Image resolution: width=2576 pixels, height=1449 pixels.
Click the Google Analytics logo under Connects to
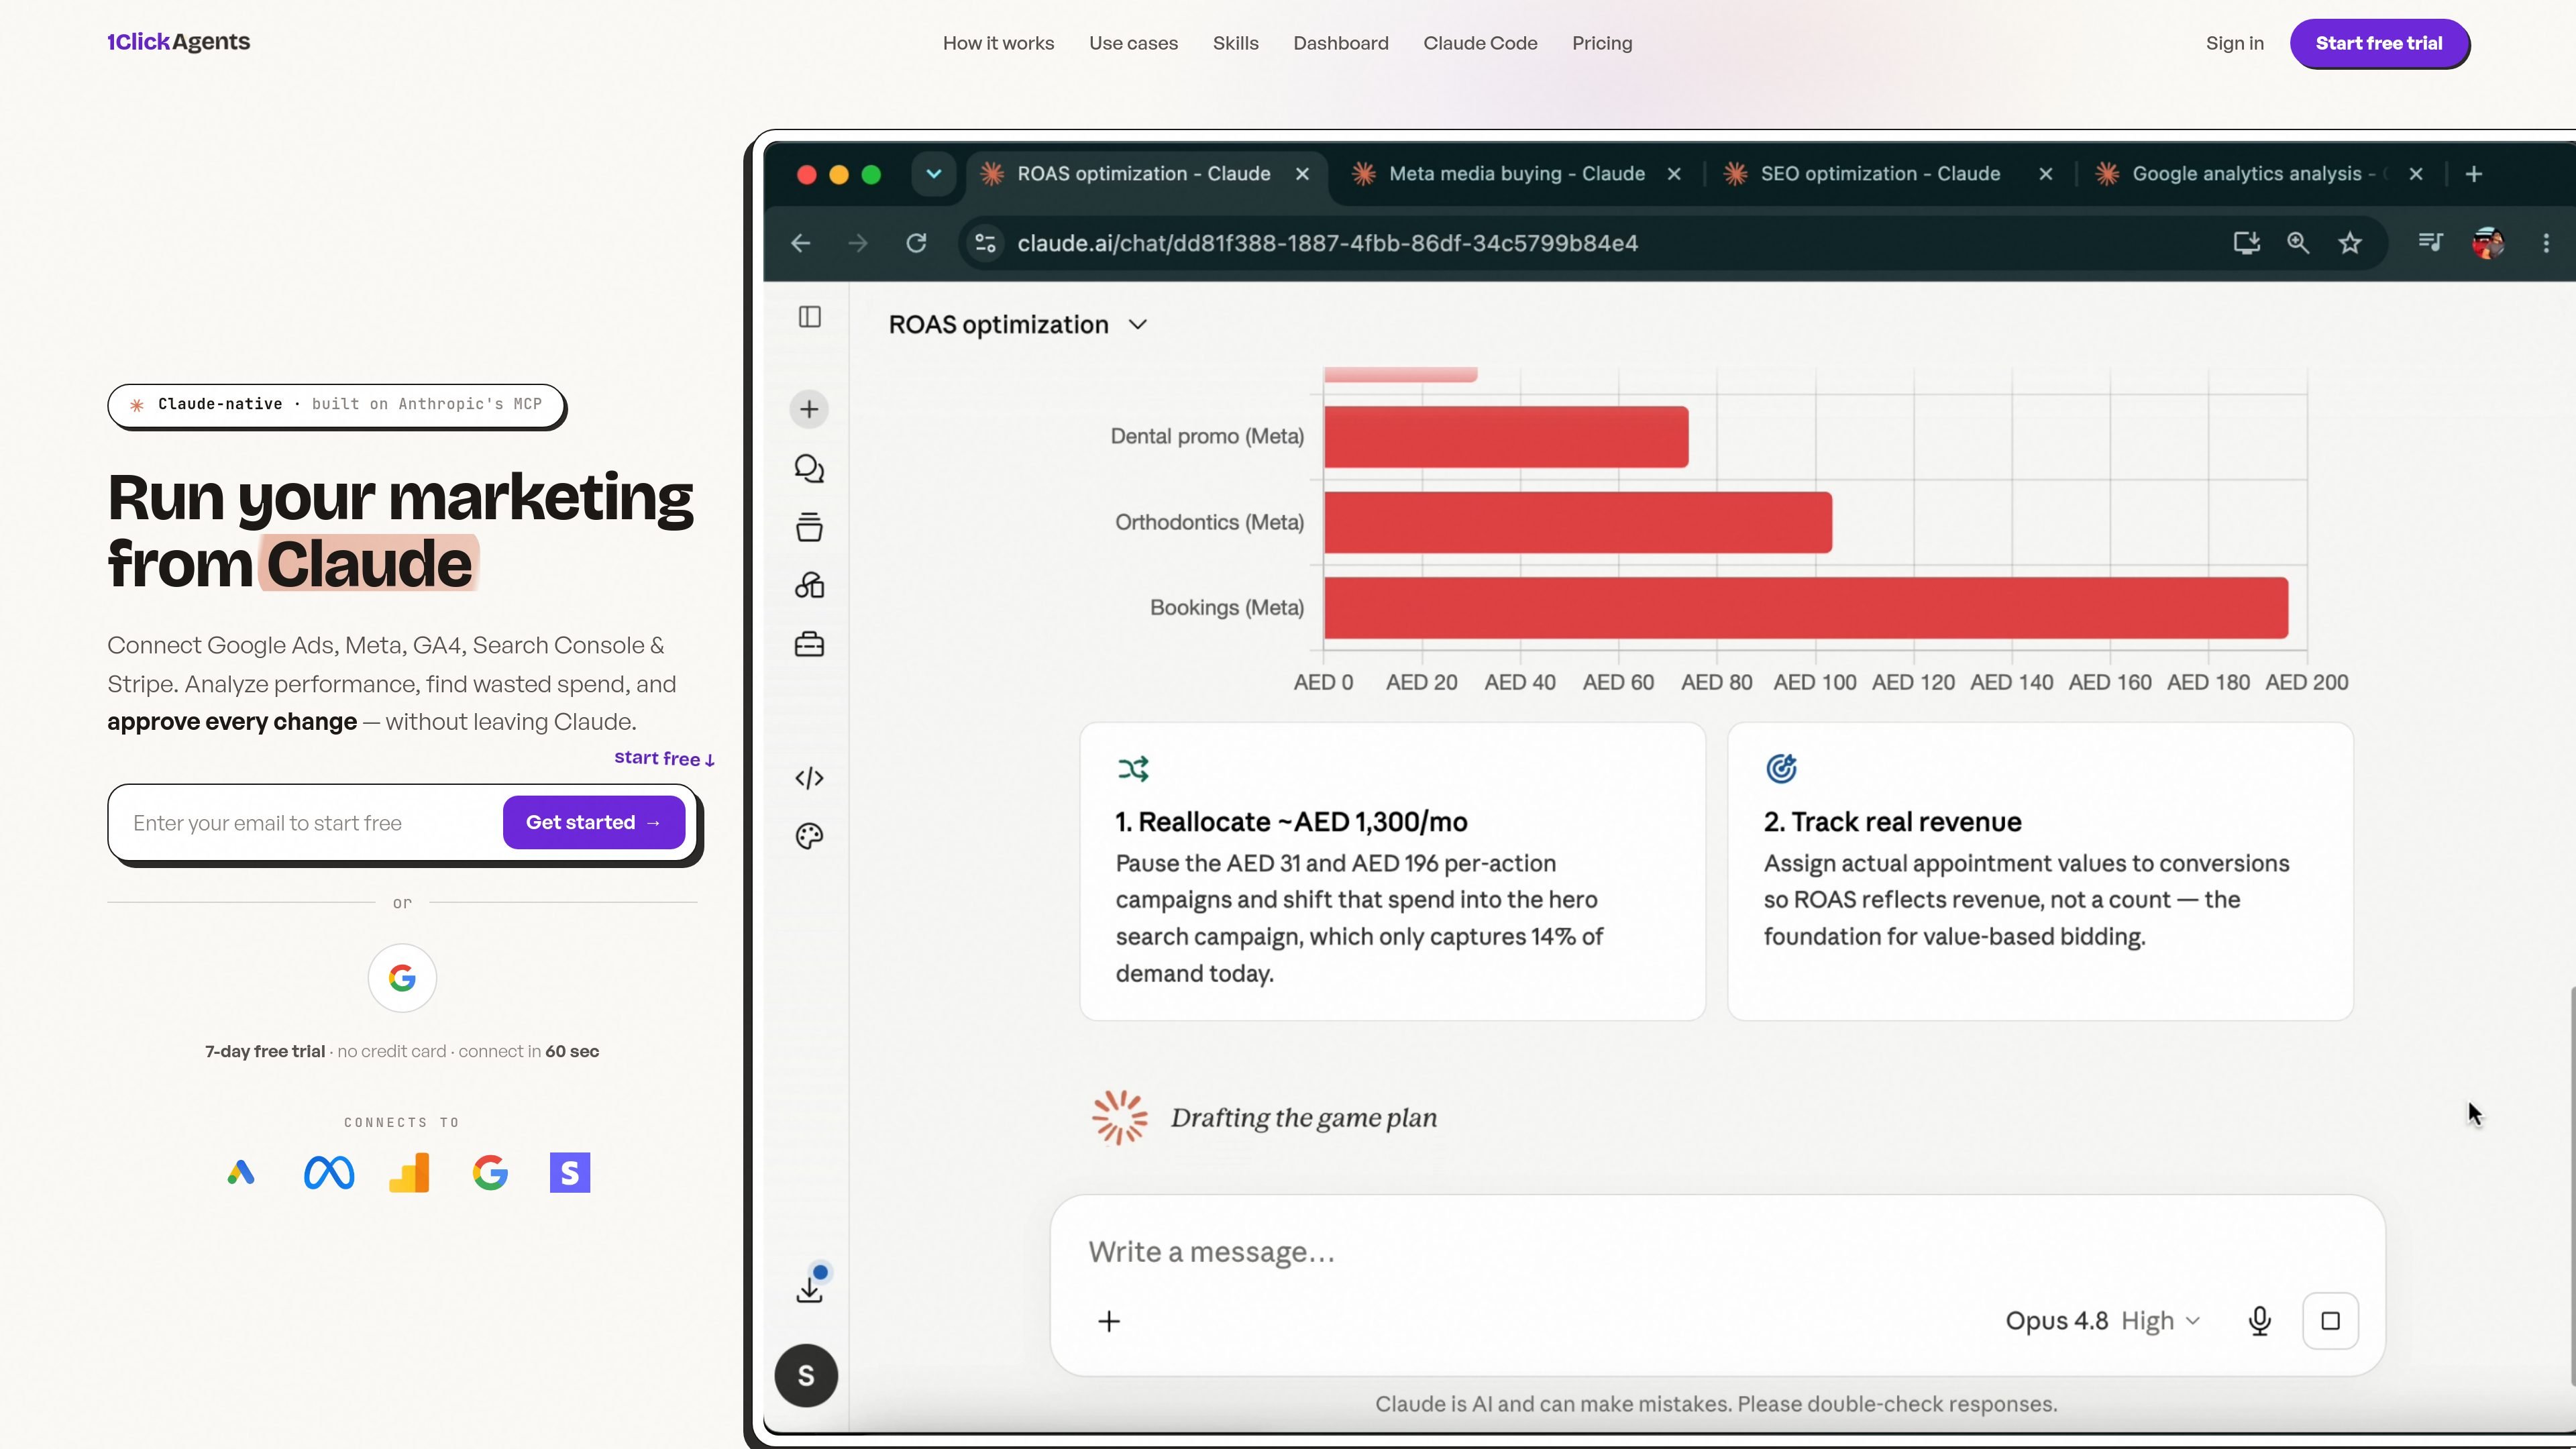(x=409, y=1172)
